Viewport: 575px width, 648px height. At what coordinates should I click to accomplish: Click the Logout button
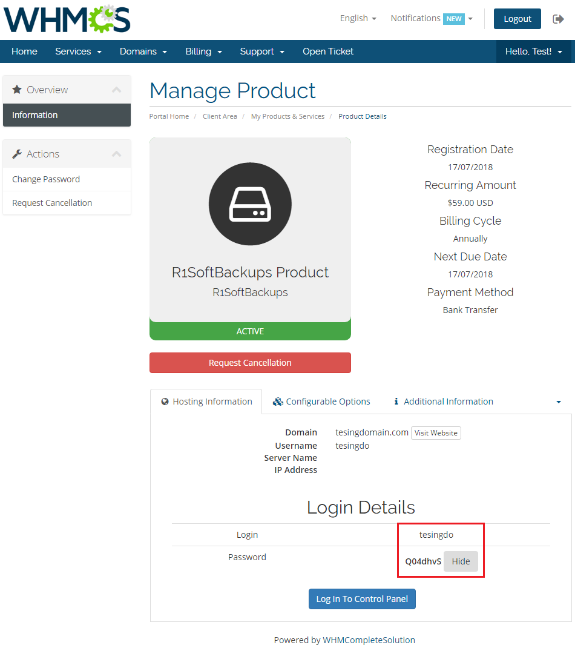coord(517,19)
